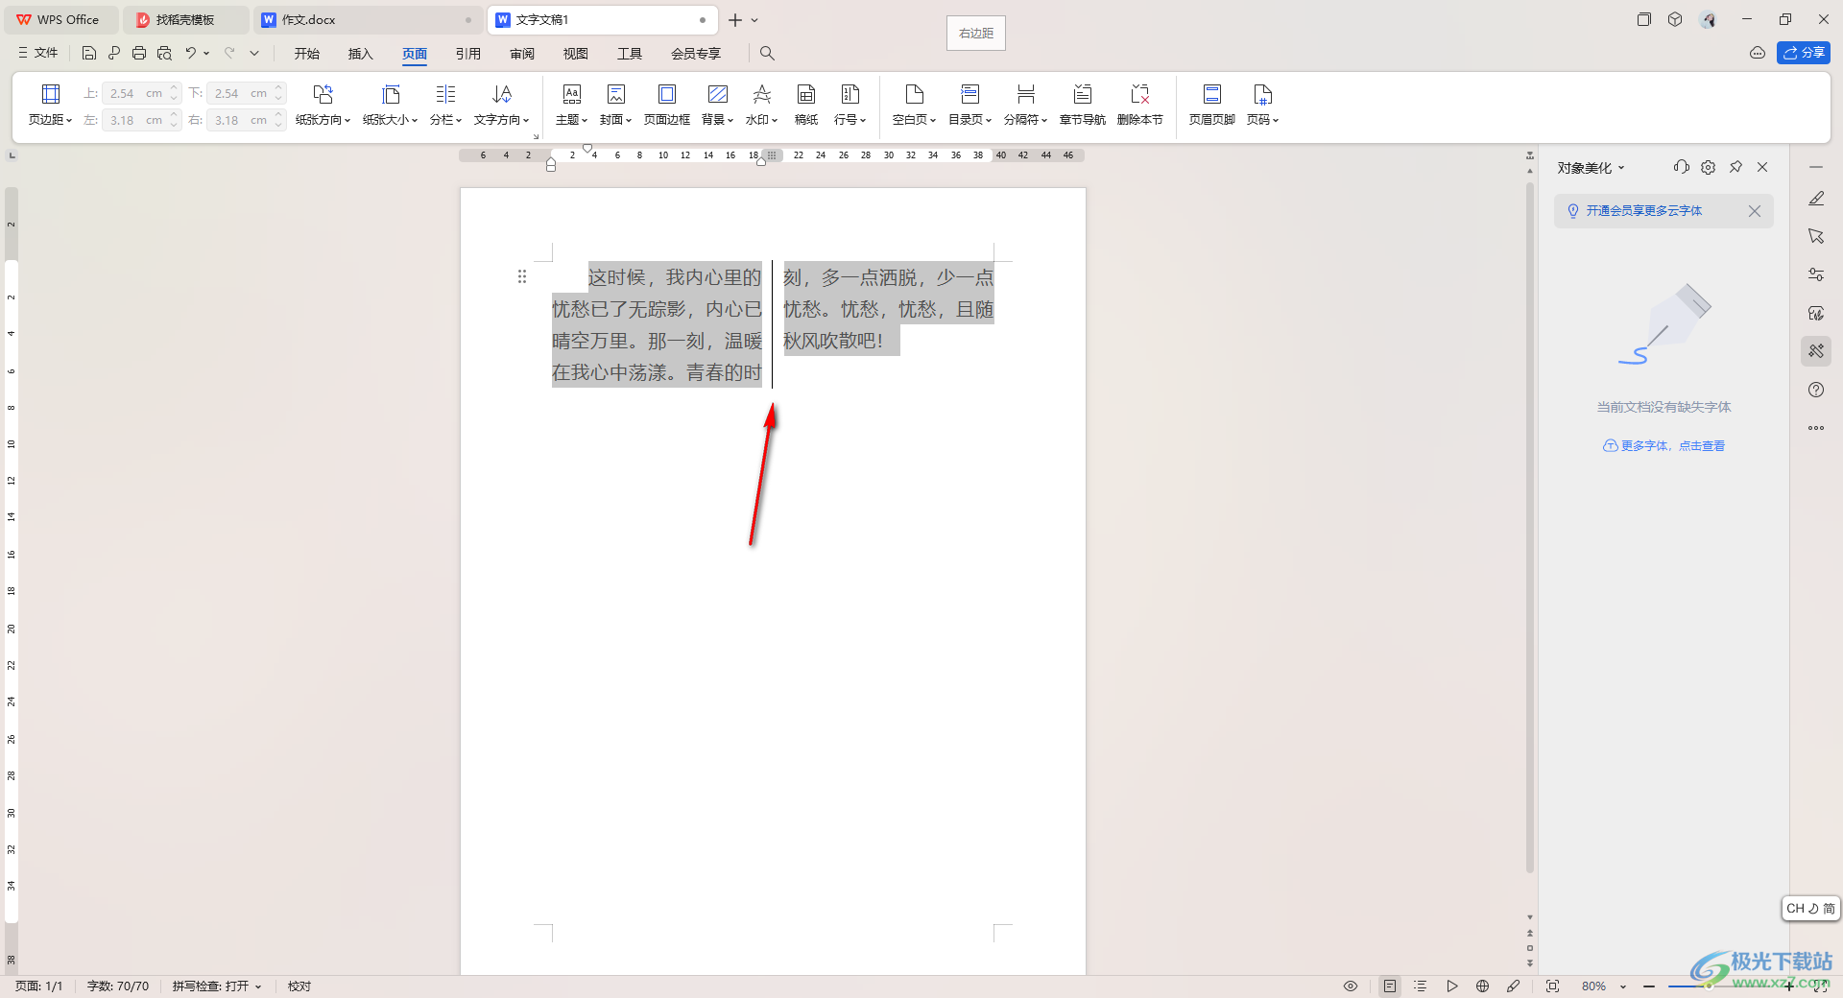Open the 页边距 margins tool
1843x998 pixels.
click(50, 105)
